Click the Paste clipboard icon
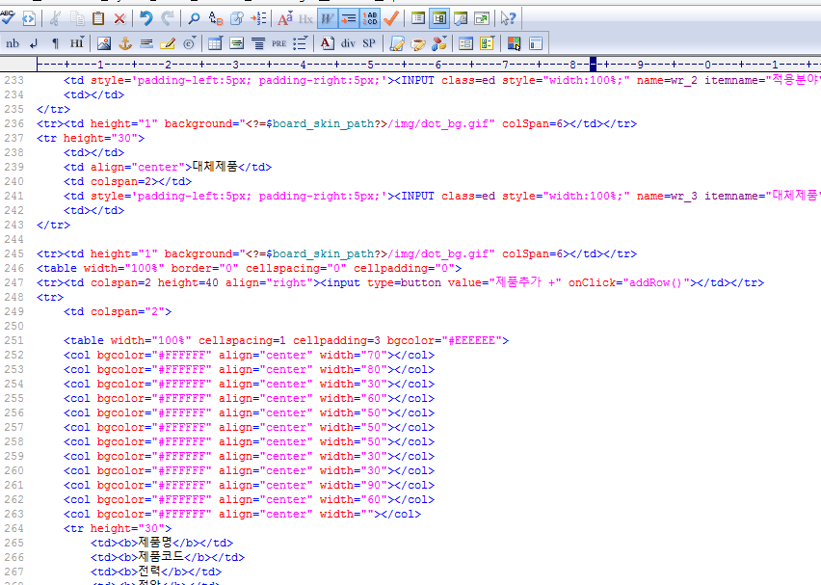The image size is (821, 585). [x=98, y=18]
